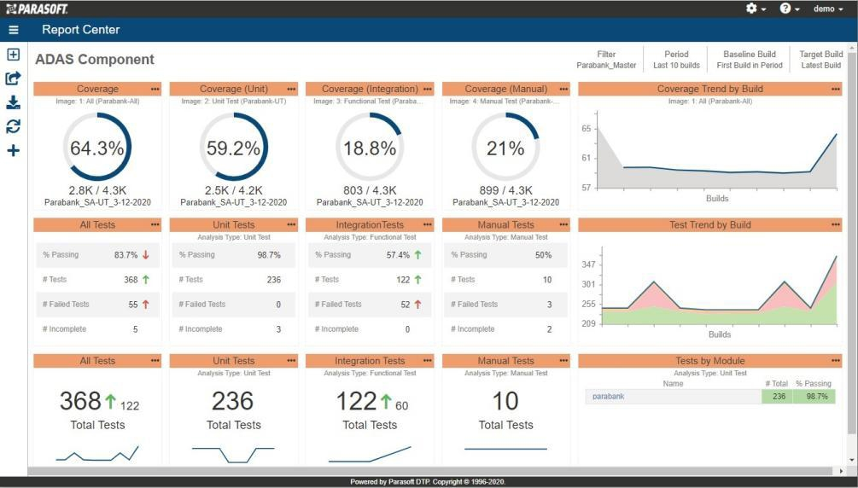The height and width of the screenshot is (488, 858).
Task: Click the 122 Total Tests number
Action: pyautogui.click(x=356, y=401)
